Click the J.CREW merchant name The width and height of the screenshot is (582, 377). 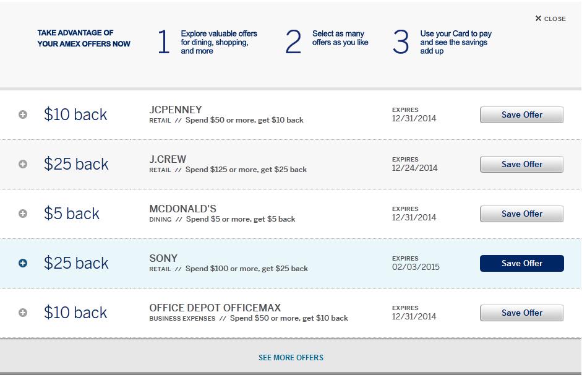coord(168,159)
